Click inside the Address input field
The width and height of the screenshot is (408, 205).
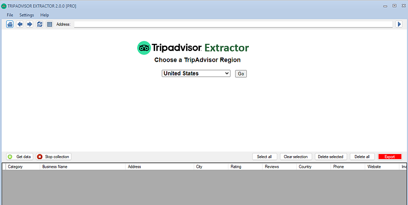click(x=233, y=24)
